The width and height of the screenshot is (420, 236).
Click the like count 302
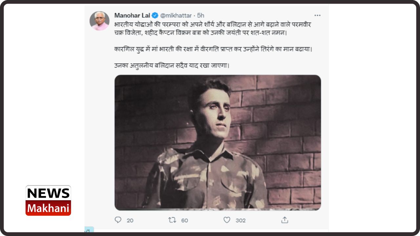tap(241, 220)
